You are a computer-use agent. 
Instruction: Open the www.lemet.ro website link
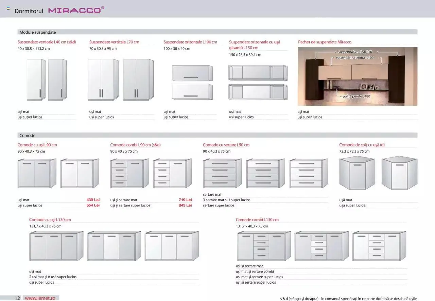tap(40, 298)
